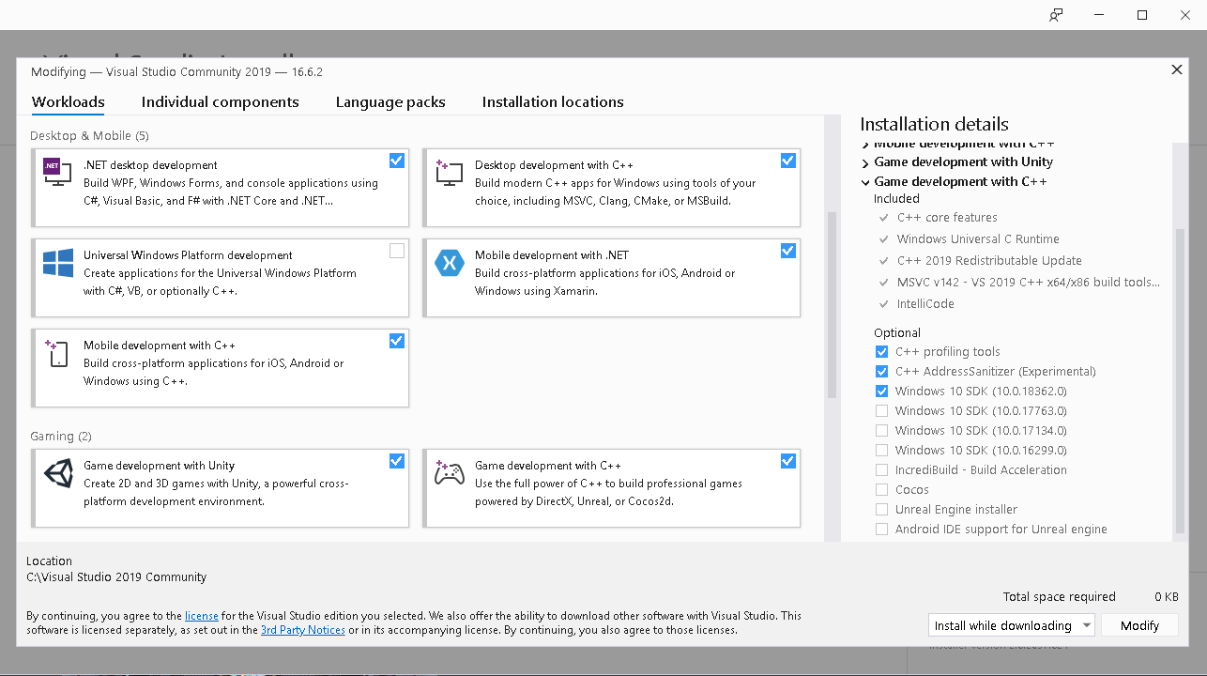Click the Desktop development with C++ icon

point(449,171)
